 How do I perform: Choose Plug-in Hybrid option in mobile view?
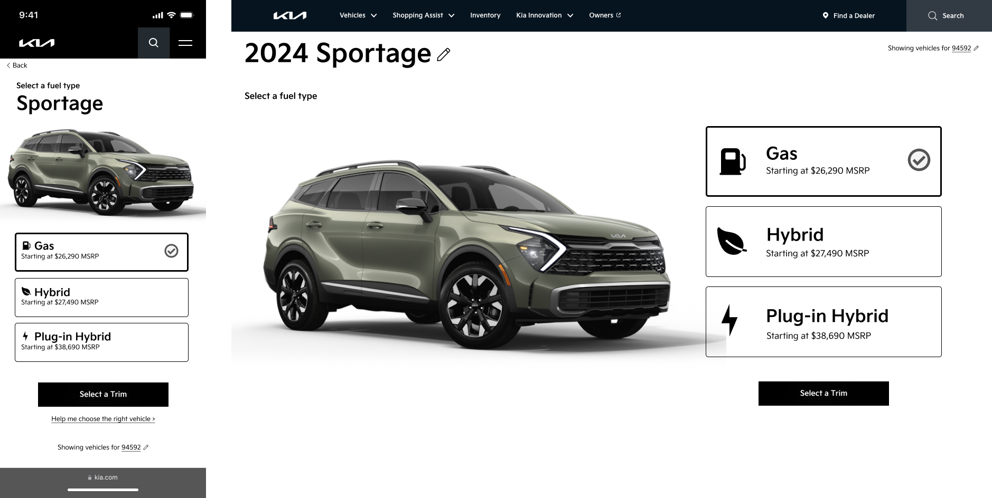tap(101, 342)
